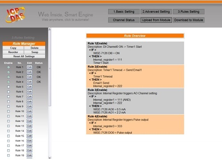This screenshot has width=222, height=160.
Task: Click the ICP DAS logo
Action: 15,15
